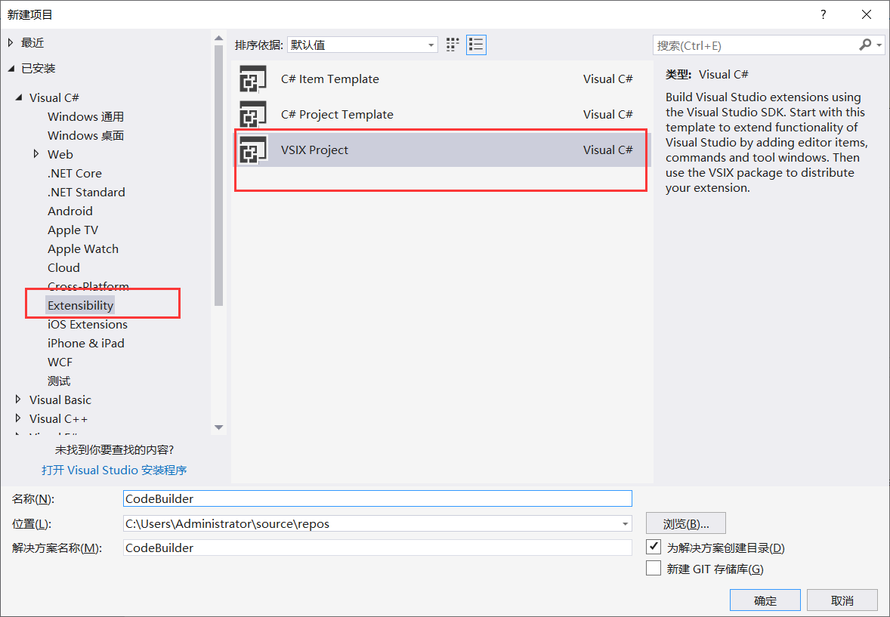Click the 确定 button

click(x=765, y=600)
